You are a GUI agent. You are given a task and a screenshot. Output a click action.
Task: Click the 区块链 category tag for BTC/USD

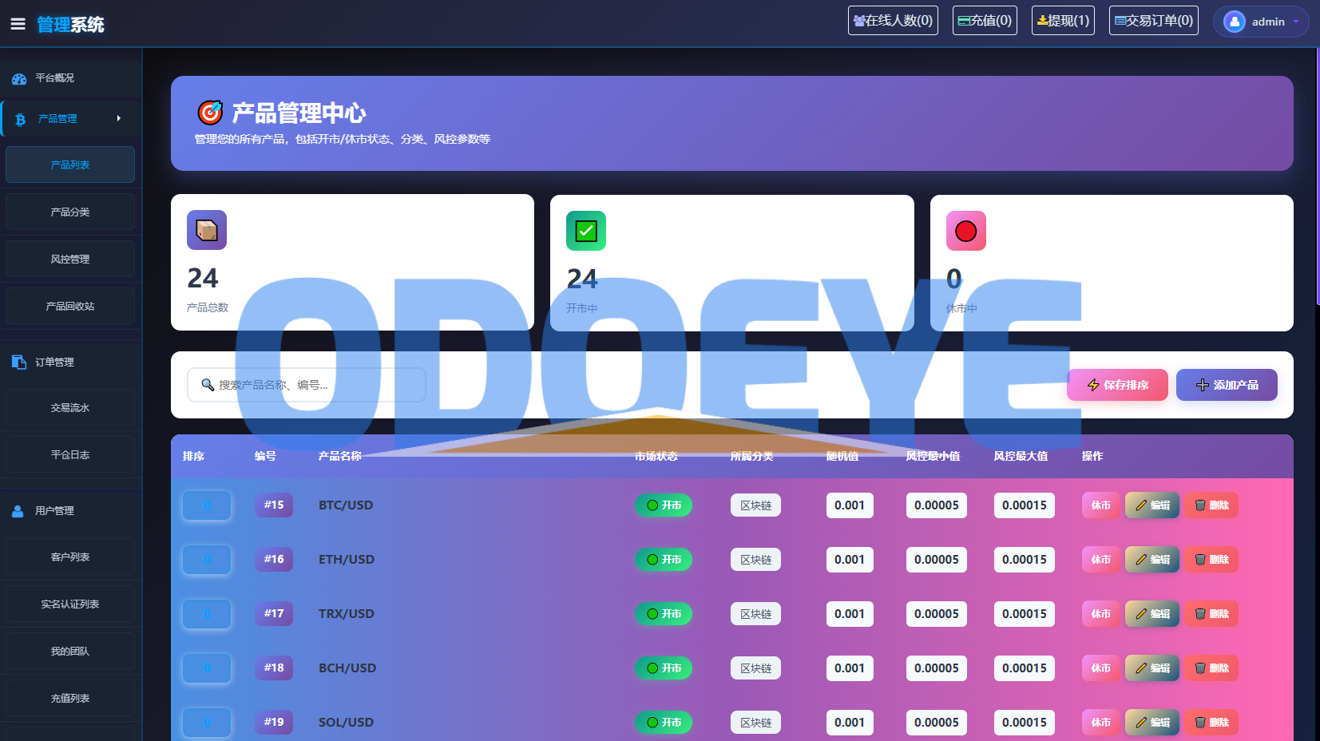tap(755, 505)
